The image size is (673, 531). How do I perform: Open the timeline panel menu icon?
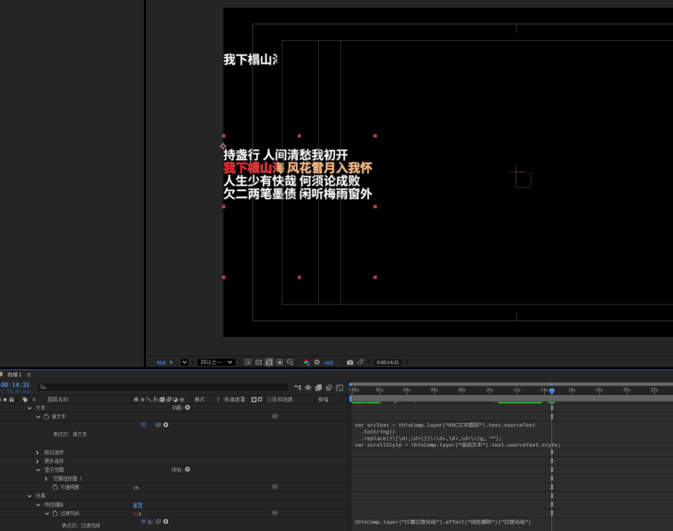[29, 375]
